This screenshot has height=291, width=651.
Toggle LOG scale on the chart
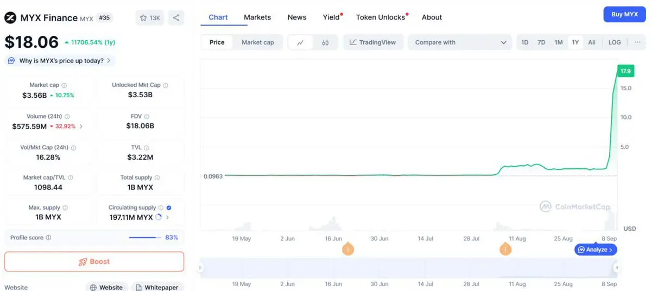tap(615, 42)
